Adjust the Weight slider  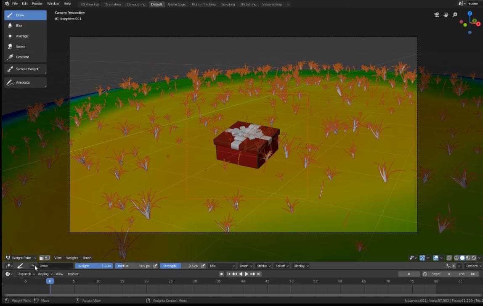(x=94, y=266)
